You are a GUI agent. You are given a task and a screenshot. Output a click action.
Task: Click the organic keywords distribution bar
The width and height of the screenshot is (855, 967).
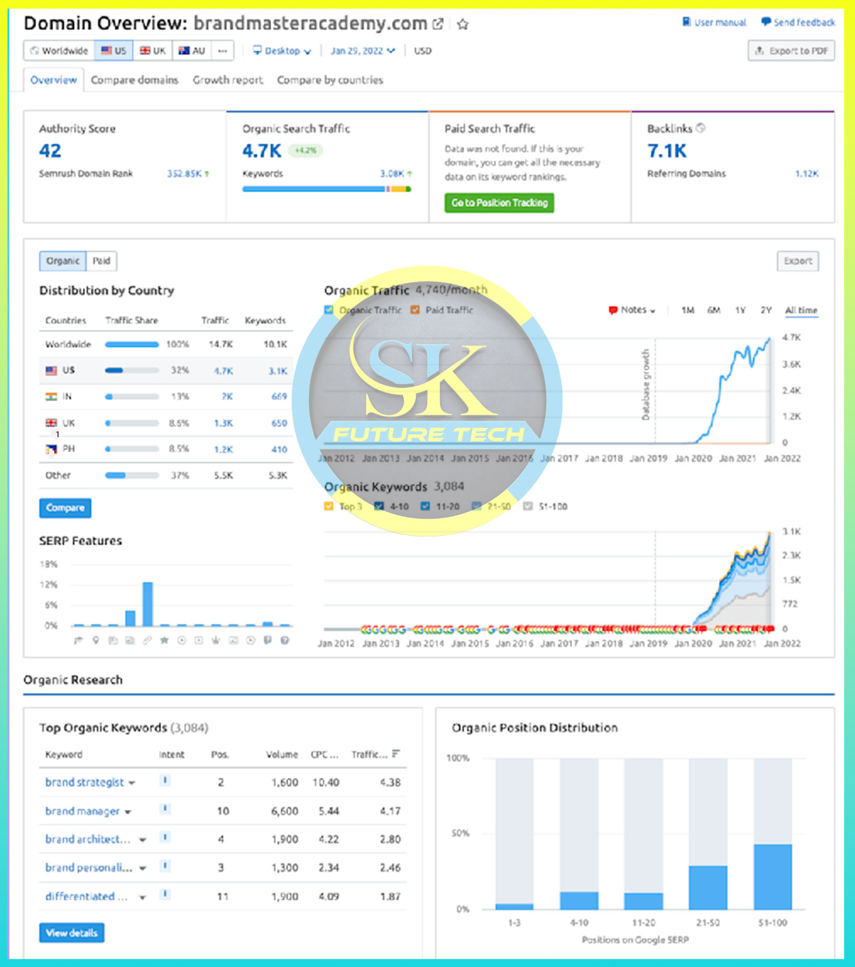click(x=327, y=189)
